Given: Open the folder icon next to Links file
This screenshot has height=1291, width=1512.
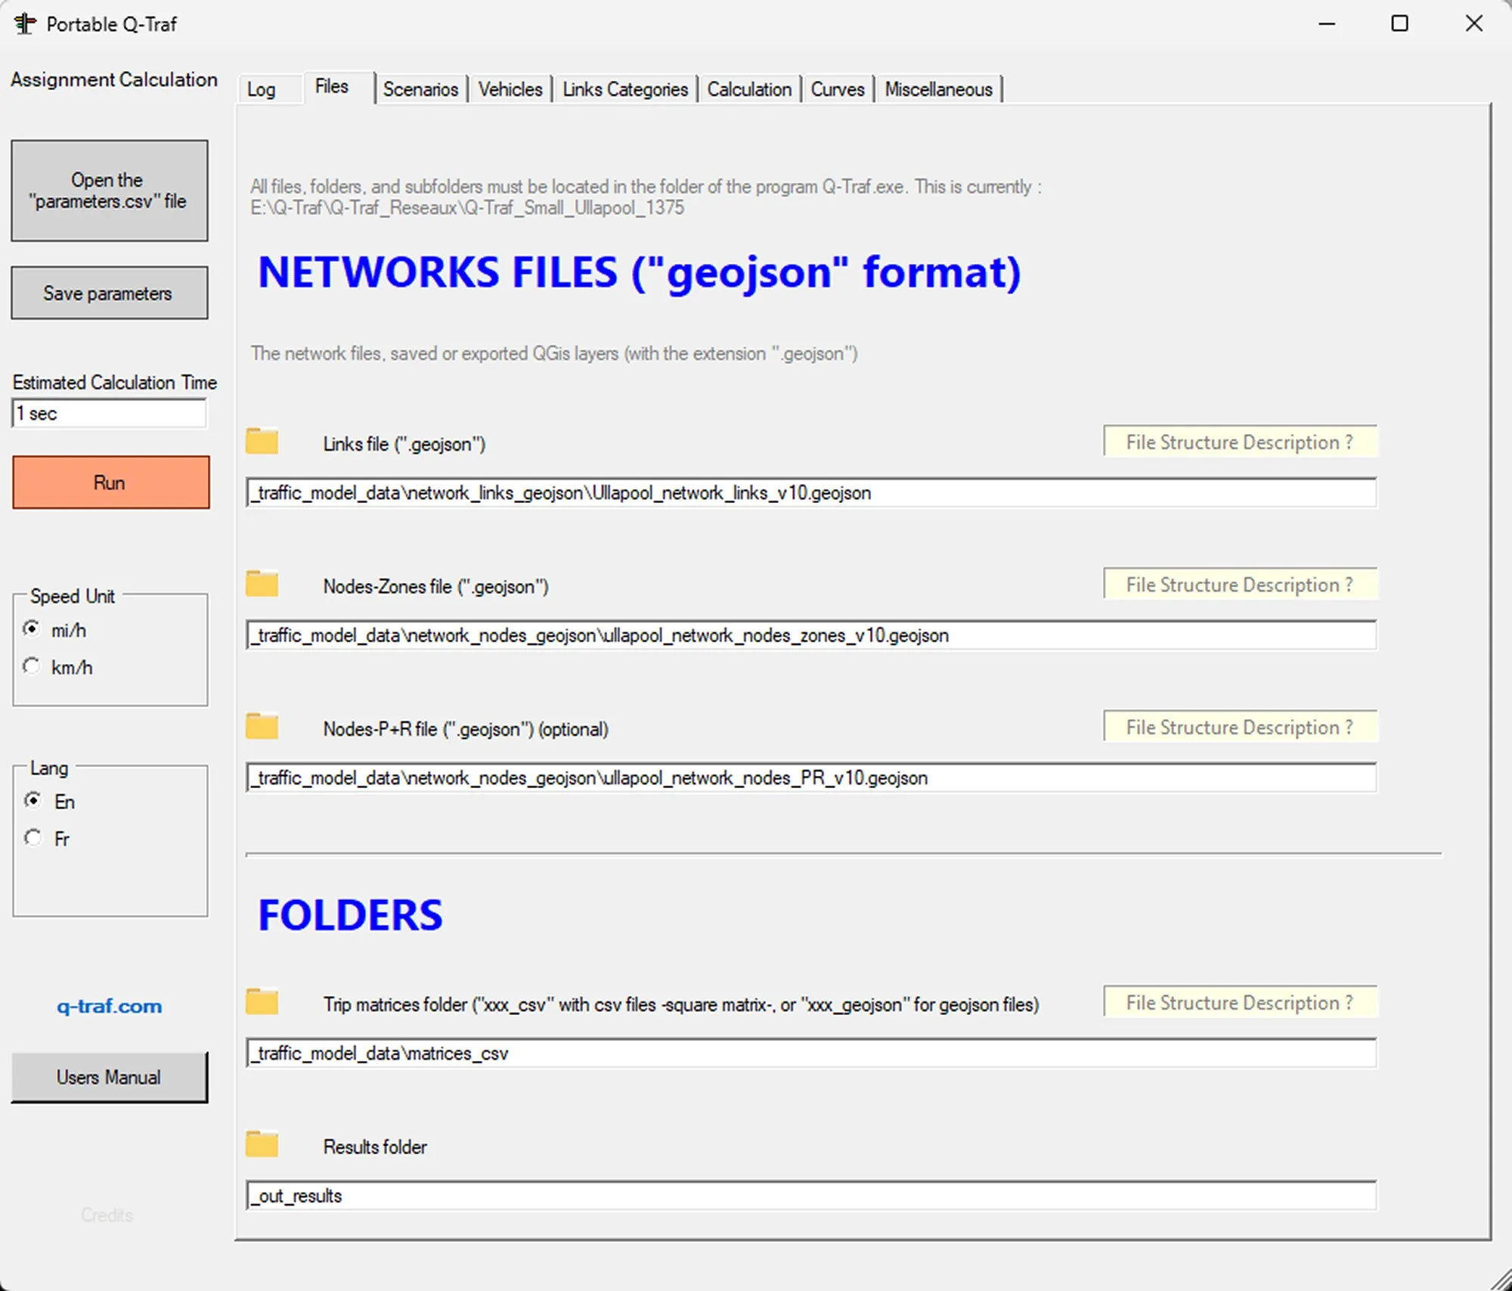Looking at the screenshot, I should click(x=261, y=439).
